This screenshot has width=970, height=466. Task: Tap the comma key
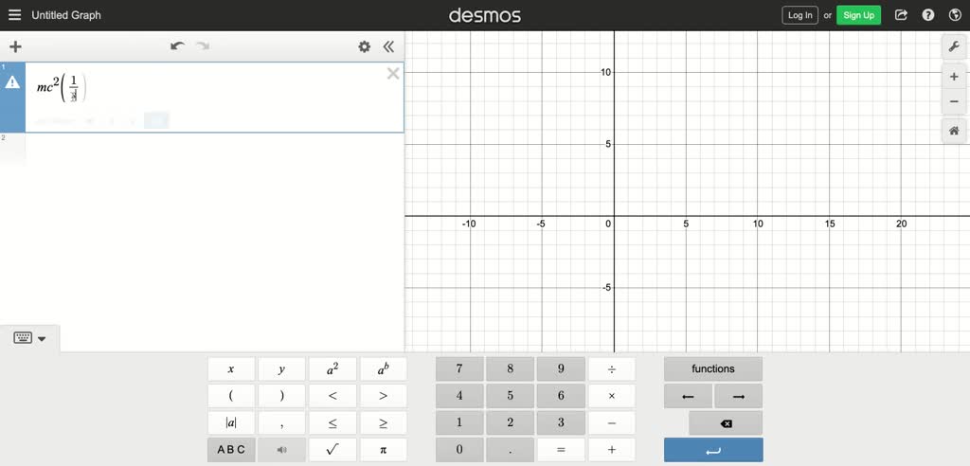[x=281, y=423]
